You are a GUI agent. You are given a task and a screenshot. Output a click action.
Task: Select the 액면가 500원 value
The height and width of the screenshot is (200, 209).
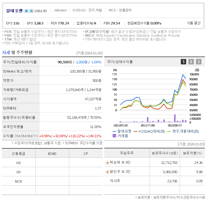pyautogui.click(x=97, y=81)
